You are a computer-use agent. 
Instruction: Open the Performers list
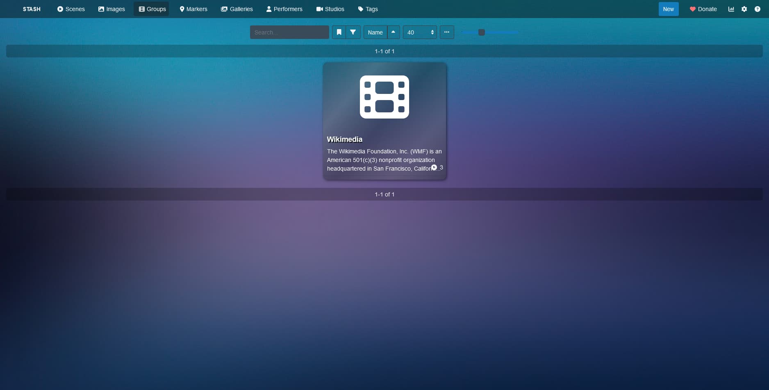click(284, 9)
